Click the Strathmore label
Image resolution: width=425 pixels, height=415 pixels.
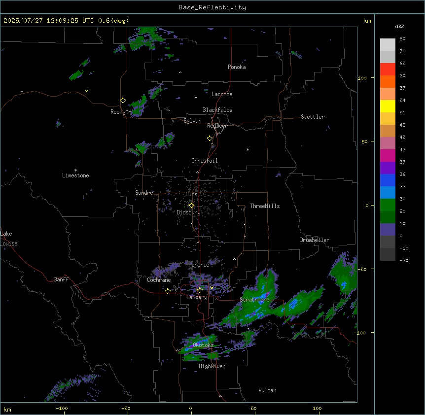coord(254,300)
